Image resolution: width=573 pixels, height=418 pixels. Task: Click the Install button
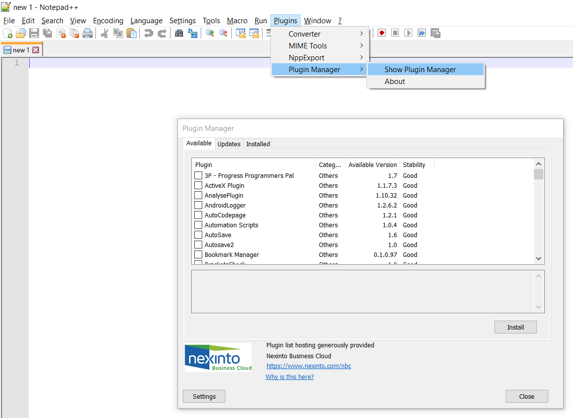click(515, 327)
